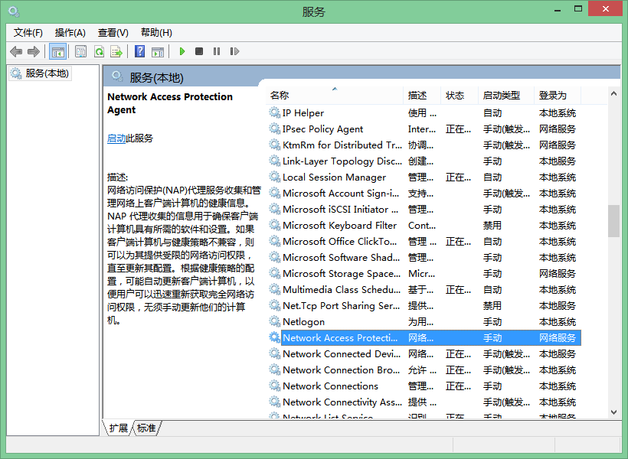Pause service with pause icon
628x459 pixels.
coord(217,51)
